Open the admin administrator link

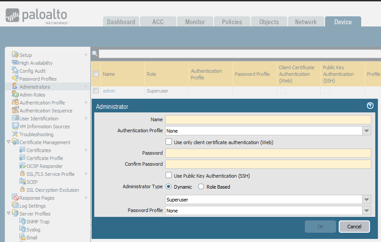click(x=109, y=91)
